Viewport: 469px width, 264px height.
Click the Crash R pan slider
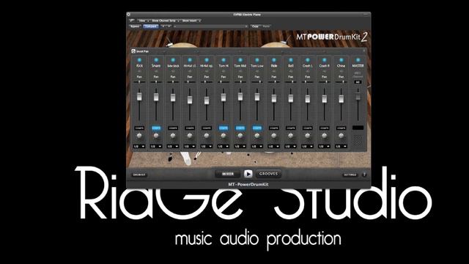pos(324,81)
